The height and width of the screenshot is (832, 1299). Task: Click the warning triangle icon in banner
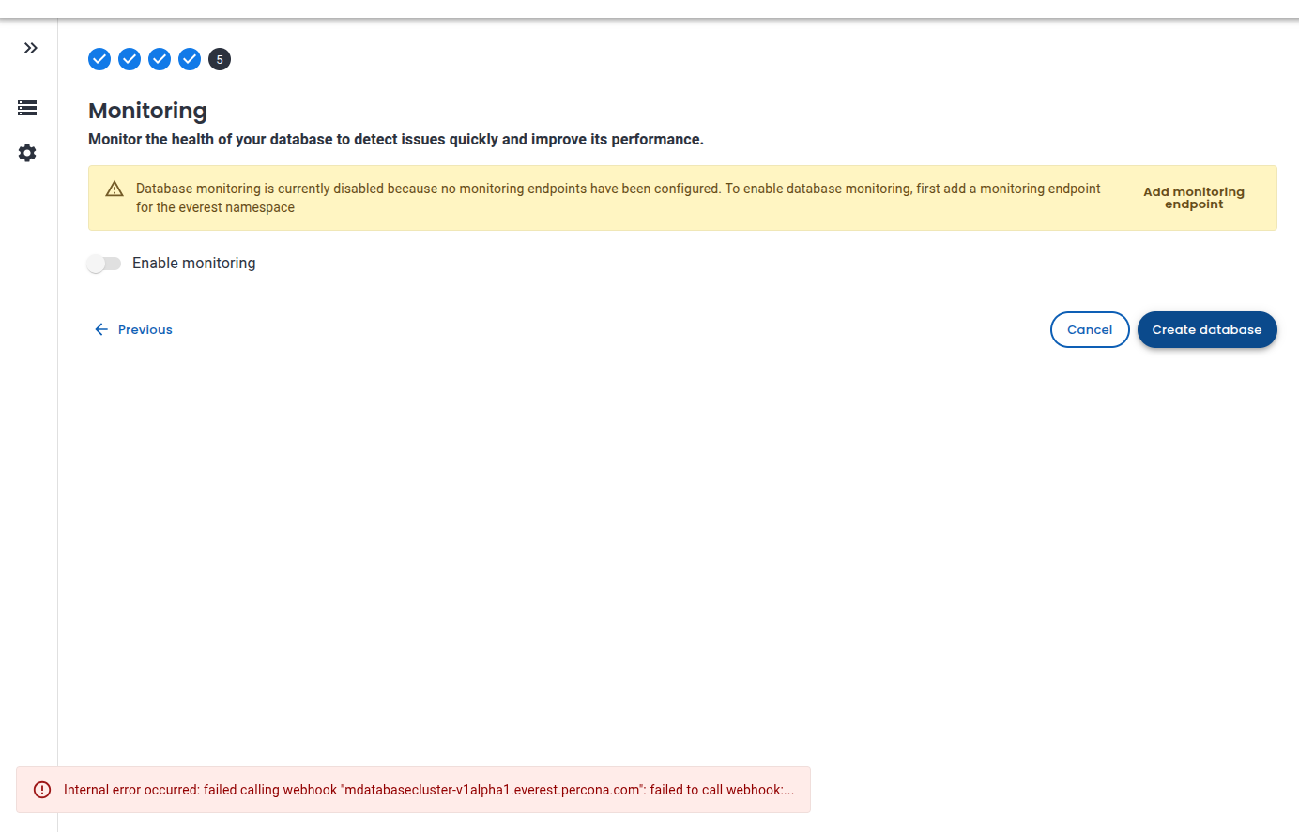(x=115, y=189)
